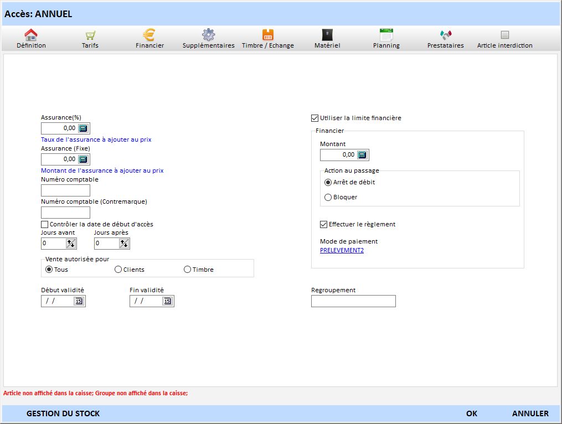562x424 pixels.
Task: Click calculator icon next to Assurance(%) field
Action: click(83, 128)
